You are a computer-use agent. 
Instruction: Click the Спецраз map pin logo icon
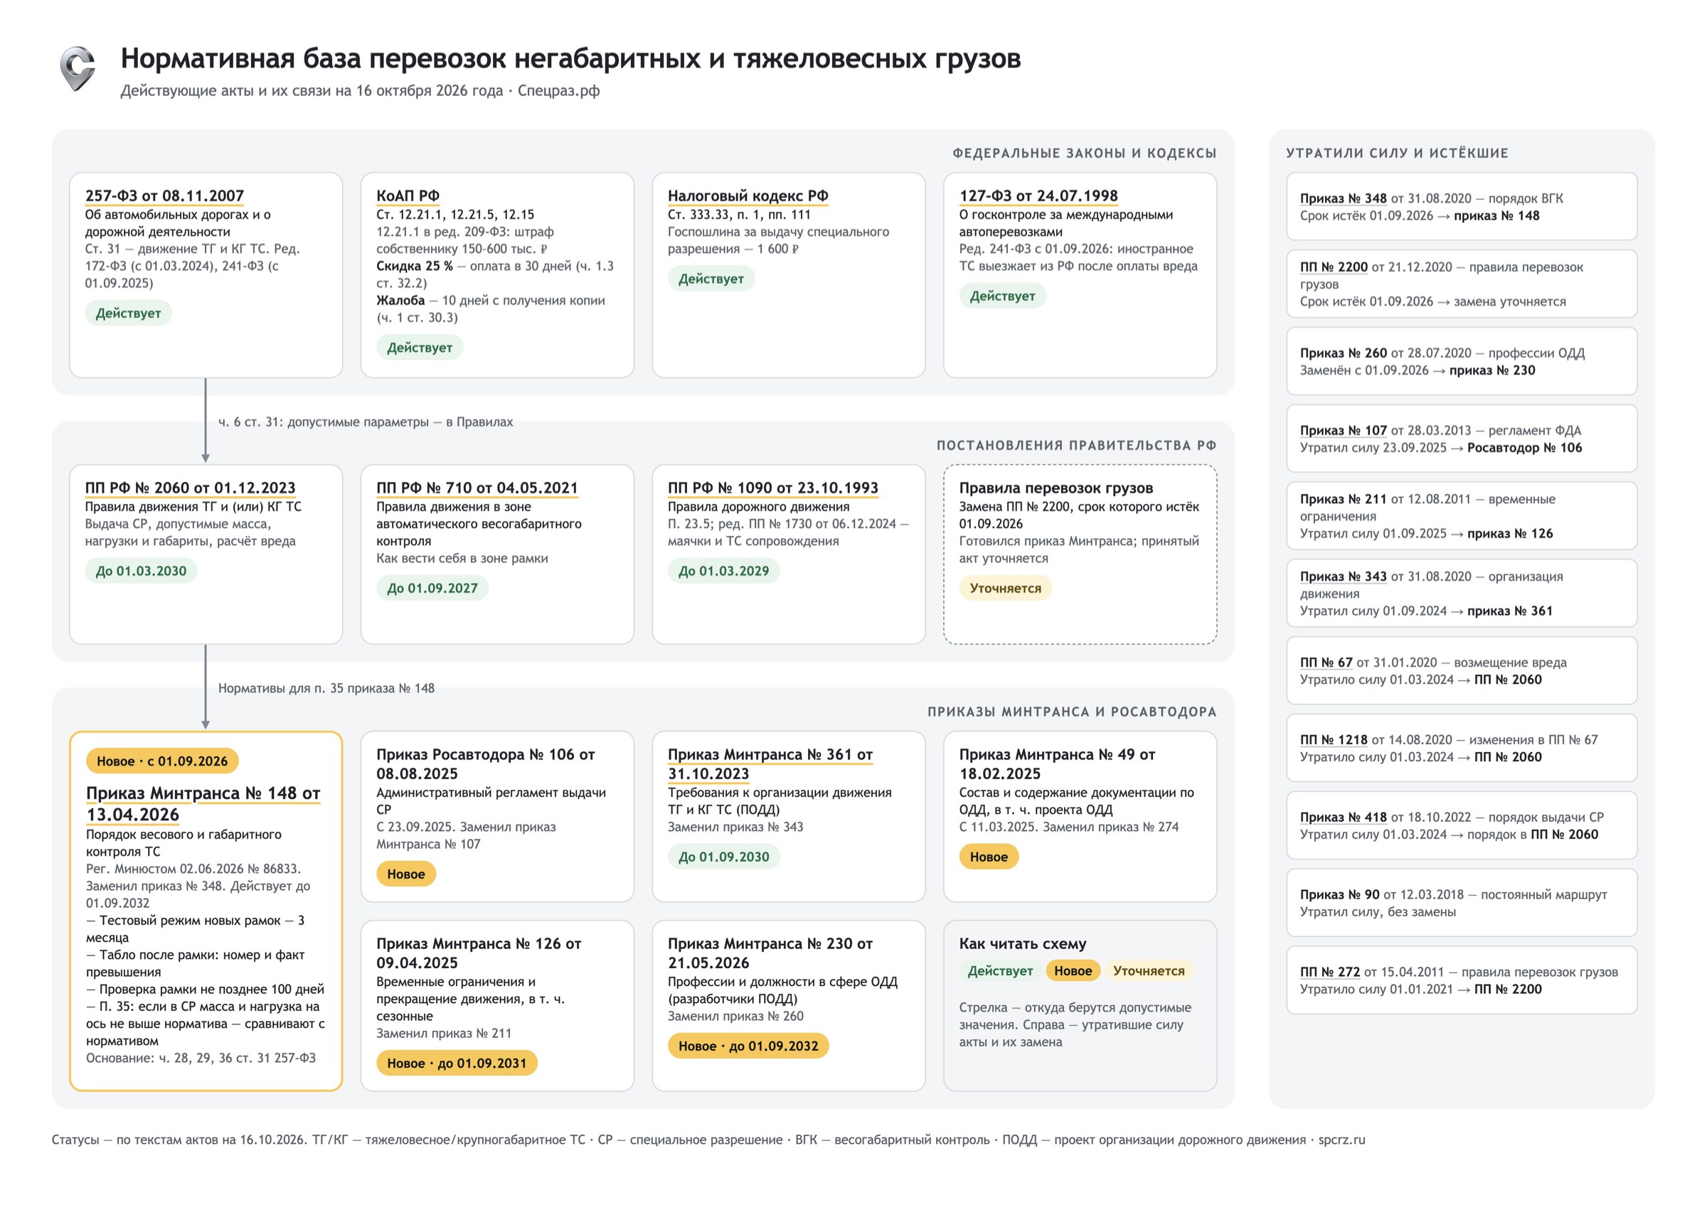click(78, 68)
